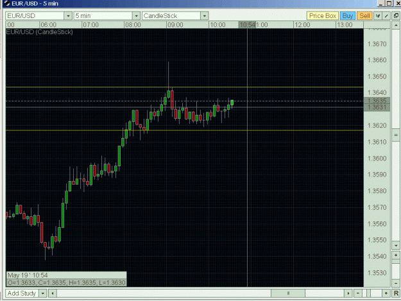The width and height of the screenshot is (401, 301).
Task: Click the OHLC values readout line
Action: 66,282
